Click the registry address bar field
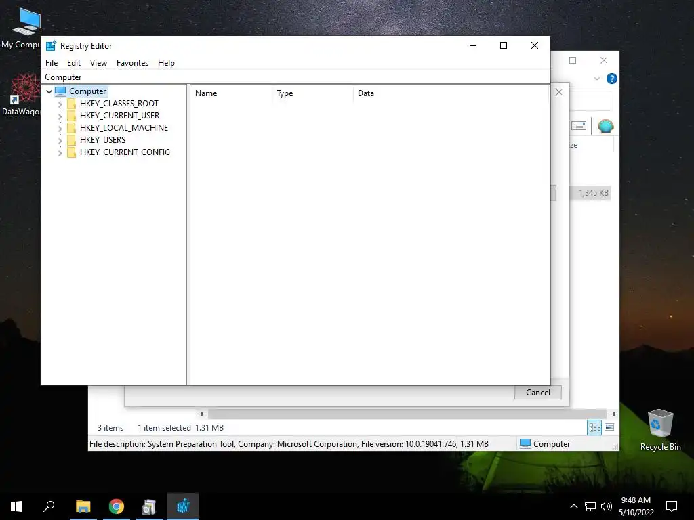This screenshot has height=520, width=694. [295, 77]
